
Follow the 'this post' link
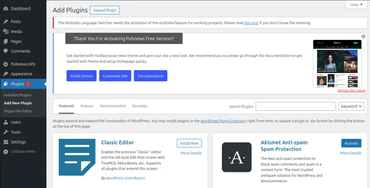click(x=251, y=23)
